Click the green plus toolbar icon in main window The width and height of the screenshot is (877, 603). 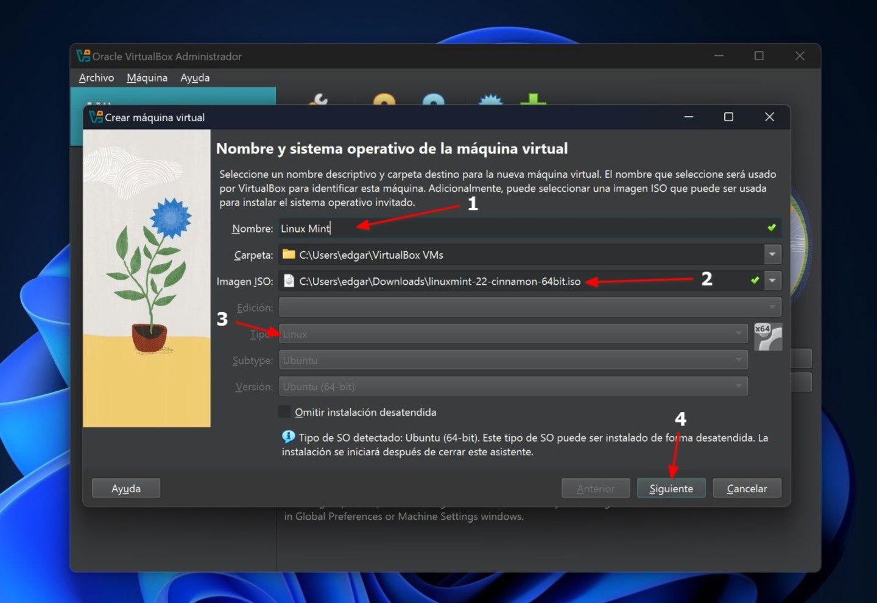pyautogui.click(x=533, y=99)
